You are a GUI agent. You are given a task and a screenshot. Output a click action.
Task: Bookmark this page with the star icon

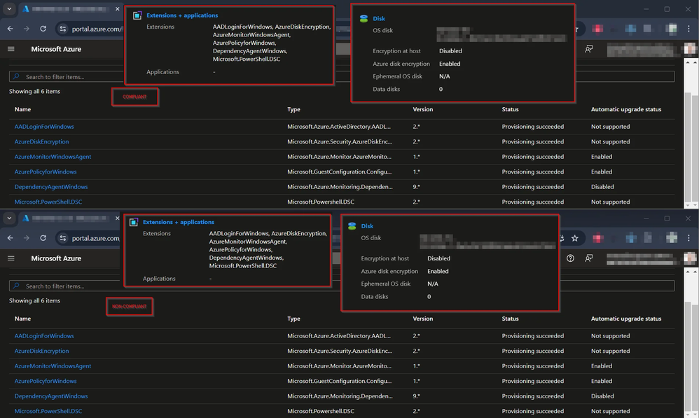[574, 238]
